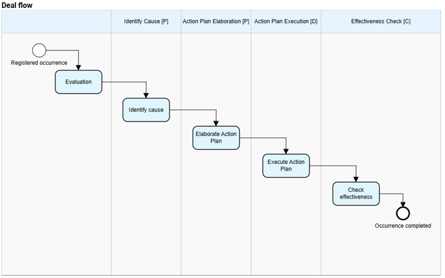Click the Identify Cause [P] lane header
Viewport: 445px width, 278px height.
146,21
